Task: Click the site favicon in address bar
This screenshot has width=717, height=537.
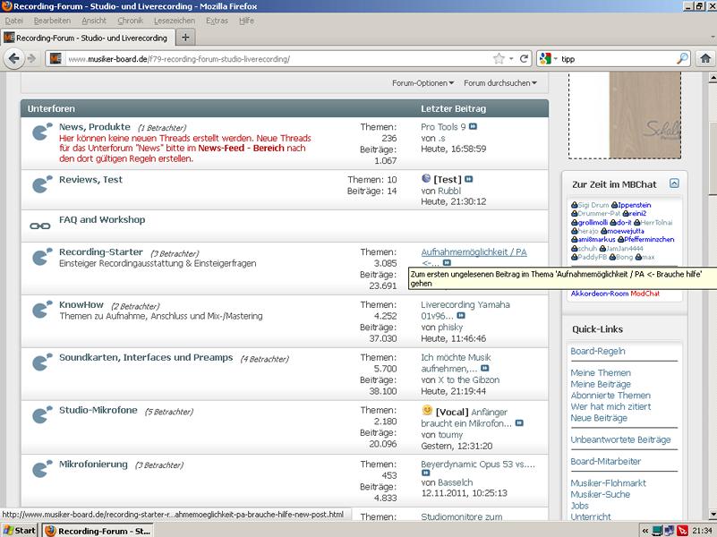Action: 55,58
